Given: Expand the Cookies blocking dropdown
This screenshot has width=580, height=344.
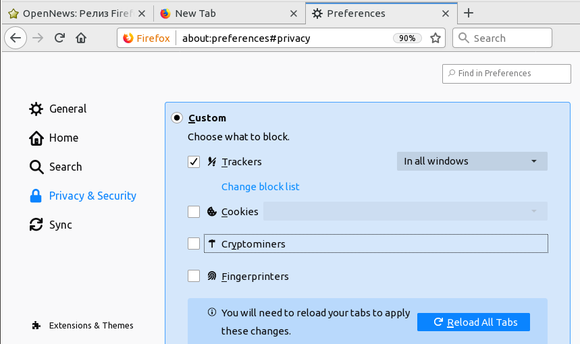Looking at the screenshot, I should click(405, 212).
